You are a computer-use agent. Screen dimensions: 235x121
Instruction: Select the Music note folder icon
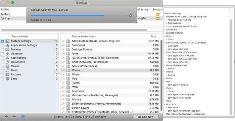click(x=7, y=70)
